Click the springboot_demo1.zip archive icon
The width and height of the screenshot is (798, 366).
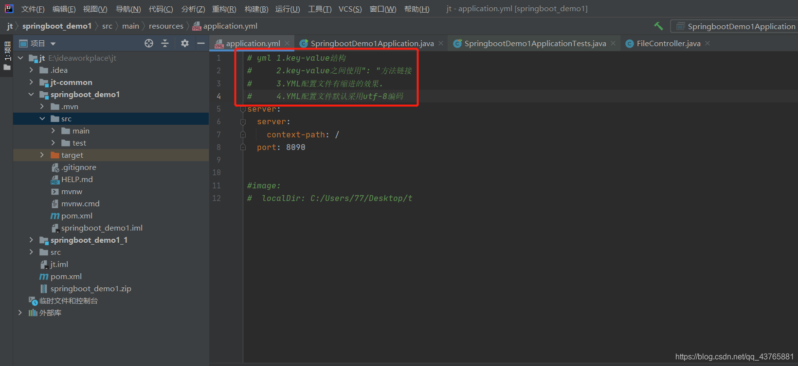pos(44,289)
